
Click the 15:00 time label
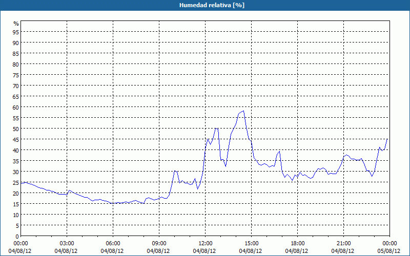pos(251,244)
